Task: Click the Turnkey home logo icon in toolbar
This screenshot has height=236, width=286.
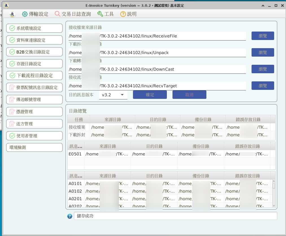Action: [12, 14]
